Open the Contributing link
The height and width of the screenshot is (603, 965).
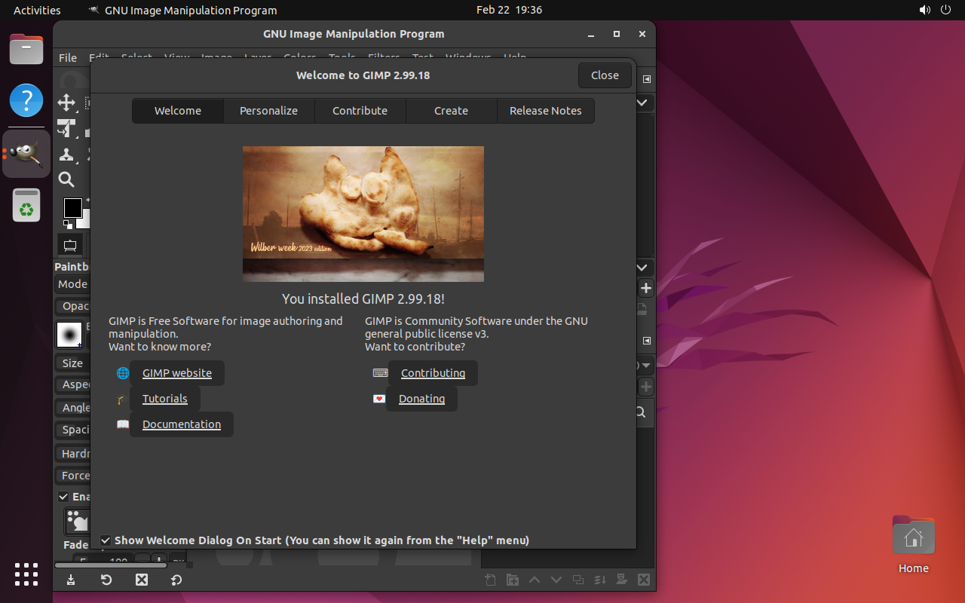click(433, 373)
